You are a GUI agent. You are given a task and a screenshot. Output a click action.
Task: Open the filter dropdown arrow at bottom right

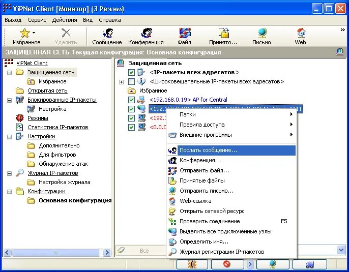click(341, 250)
